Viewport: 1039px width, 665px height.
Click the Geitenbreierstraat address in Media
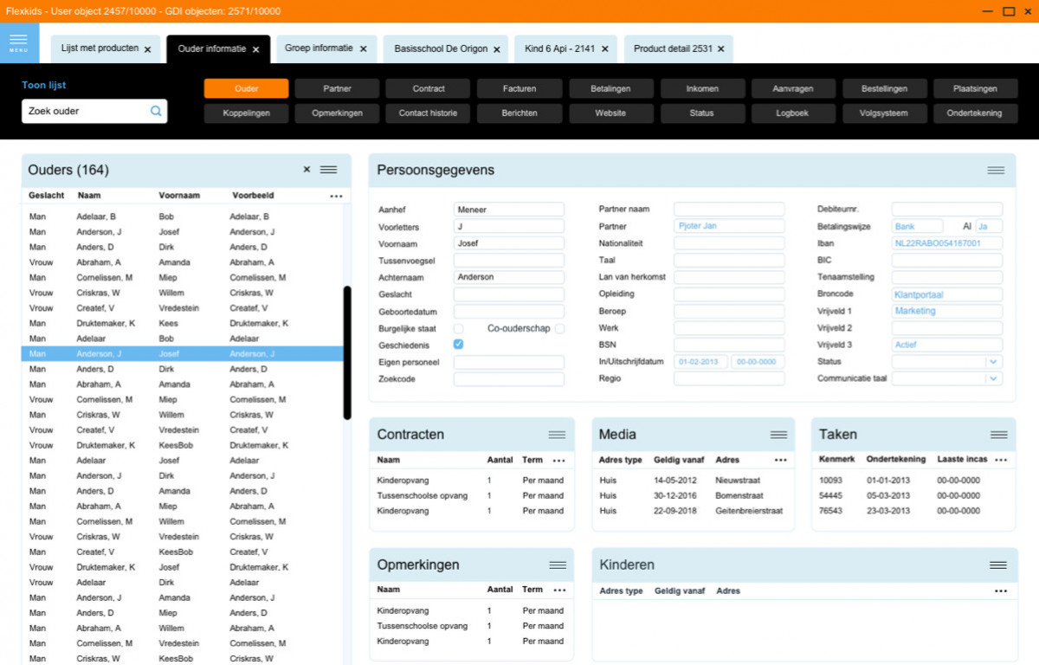pyautogui.click(x=749, y=511)
